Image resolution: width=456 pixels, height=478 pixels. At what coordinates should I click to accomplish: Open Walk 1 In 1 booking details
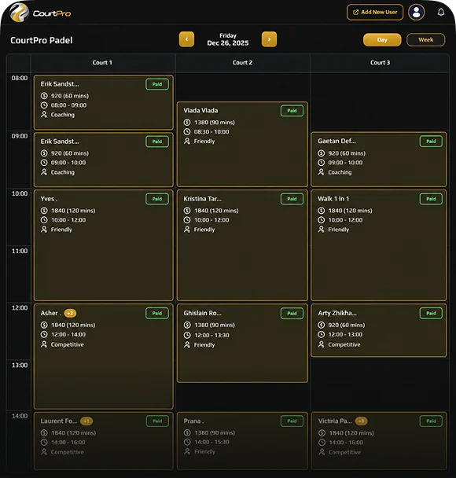(379, 245)
